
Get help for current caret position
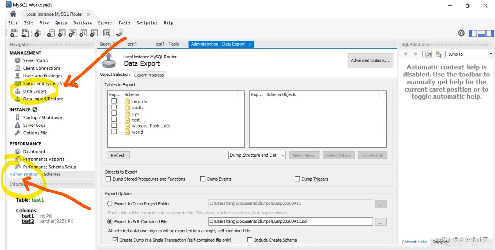[x=429, y=54]
